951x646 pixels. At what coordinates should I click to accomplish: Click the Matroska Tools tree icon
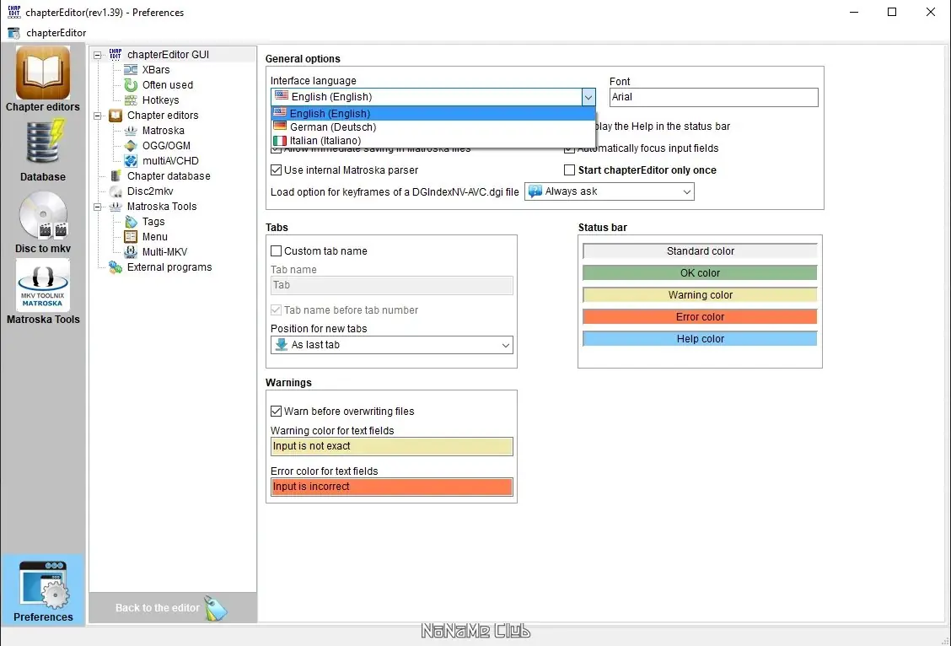(x=116, y=207)
